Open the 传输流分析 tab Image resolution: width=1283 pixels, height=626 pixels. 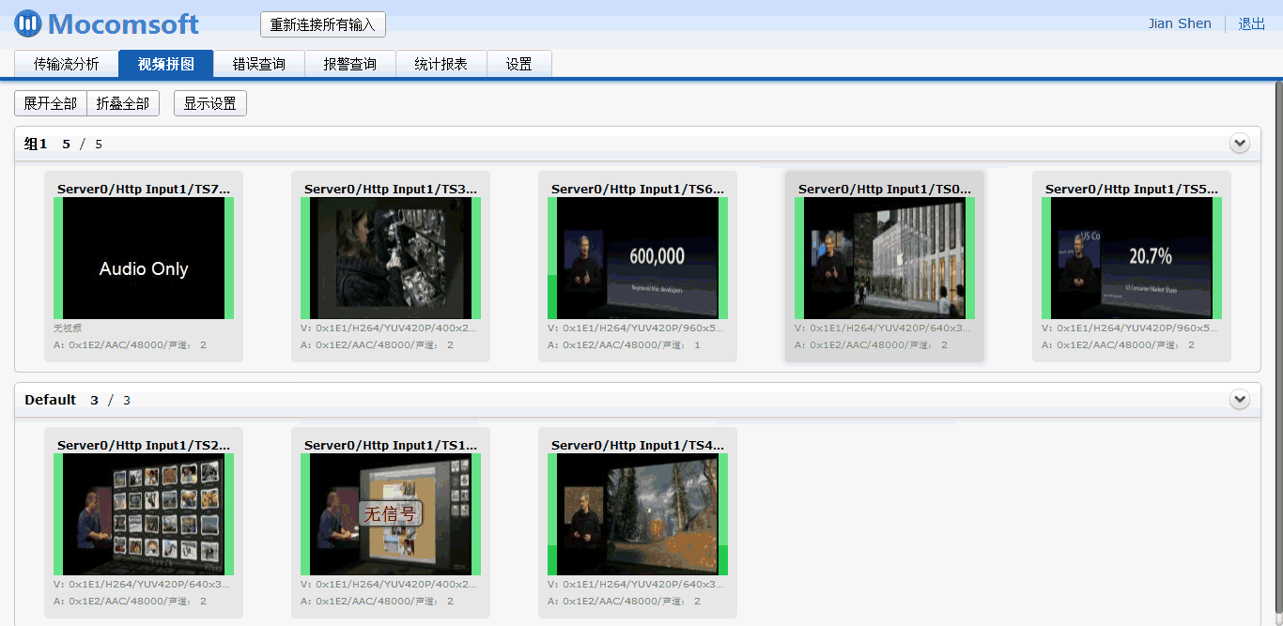pyautogui.click(x=66, y=64)
